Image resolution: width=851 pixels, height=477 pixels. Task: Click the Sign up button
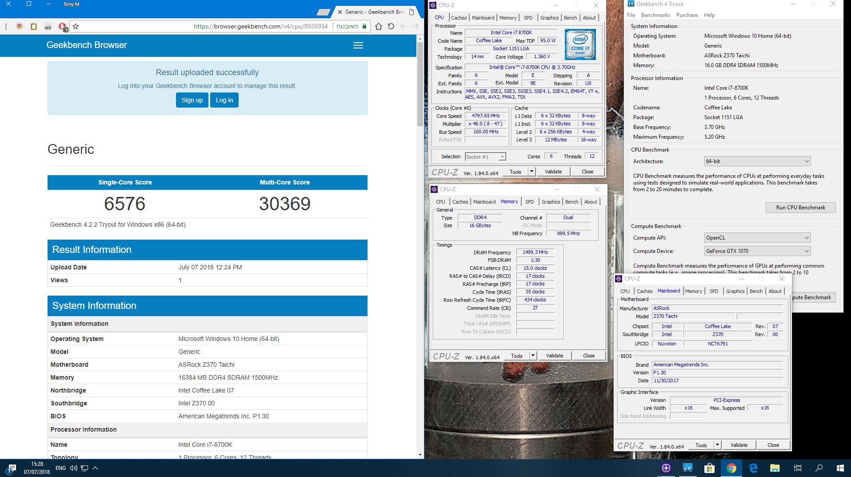tap(192, 100)
